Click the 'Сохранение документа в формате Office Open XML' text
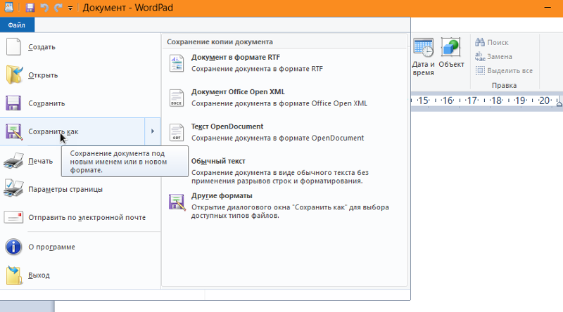Viewport: 563px width, 312px height. [279, 103]
